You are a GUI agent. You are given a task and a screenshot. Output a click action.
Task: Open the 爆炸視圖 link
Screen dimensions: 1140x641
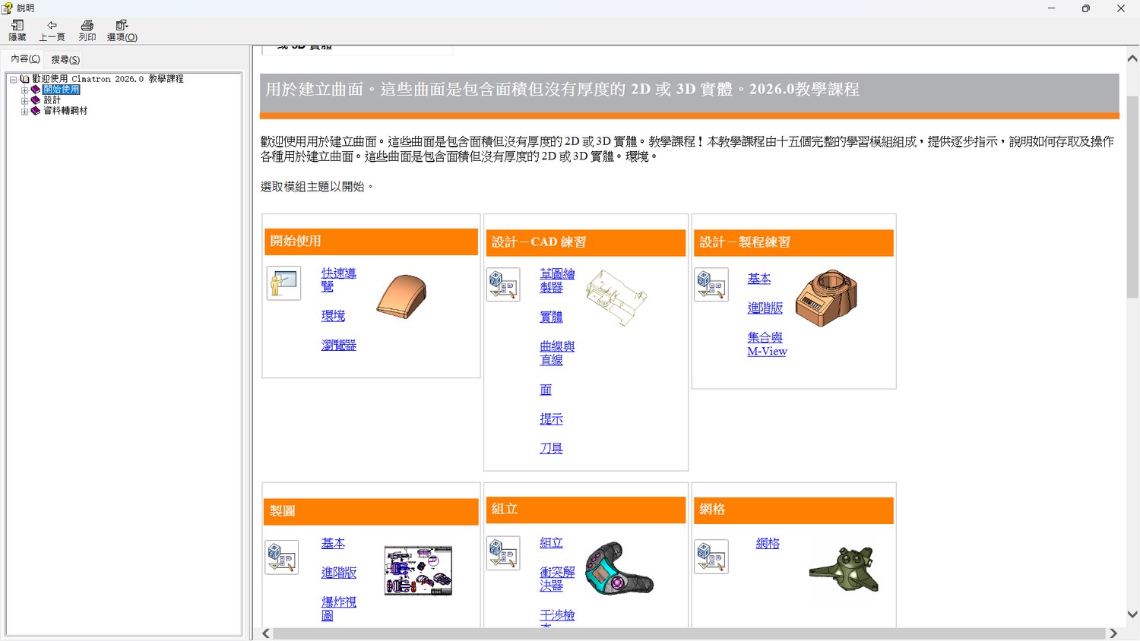(x=338, y=608)
